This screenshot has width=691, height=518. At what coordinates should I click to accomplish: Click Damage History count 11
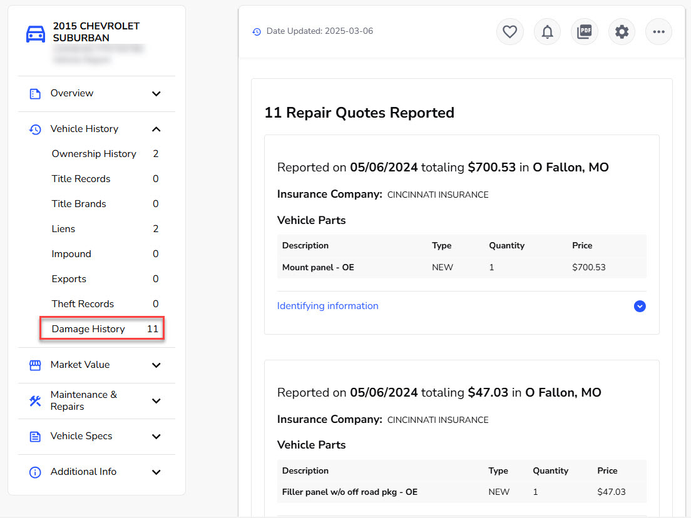pyautogui.click(x=153, y=329)
